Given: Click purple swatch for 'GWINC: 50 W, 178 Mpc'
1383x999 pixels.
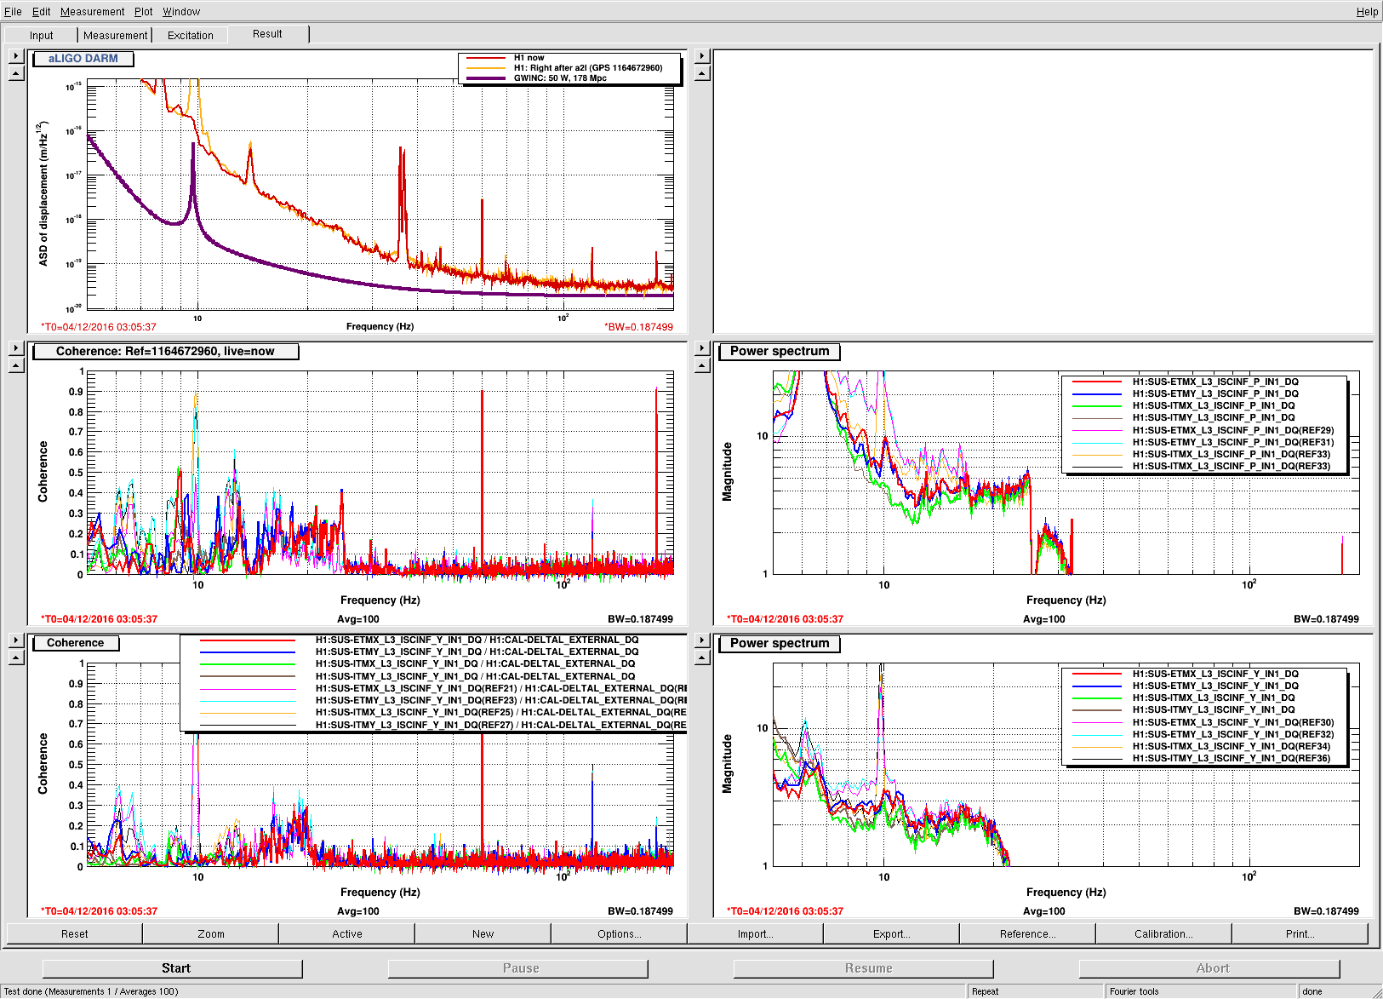Looking at the screenshot, I should pyautogui.click(x=485, y=78).
